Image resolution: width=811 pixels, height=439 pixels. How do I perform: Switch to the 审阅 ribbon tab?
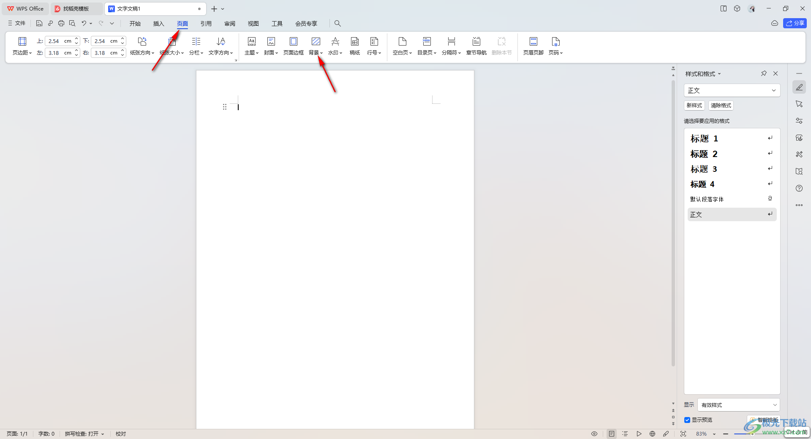tap(230, 23)
